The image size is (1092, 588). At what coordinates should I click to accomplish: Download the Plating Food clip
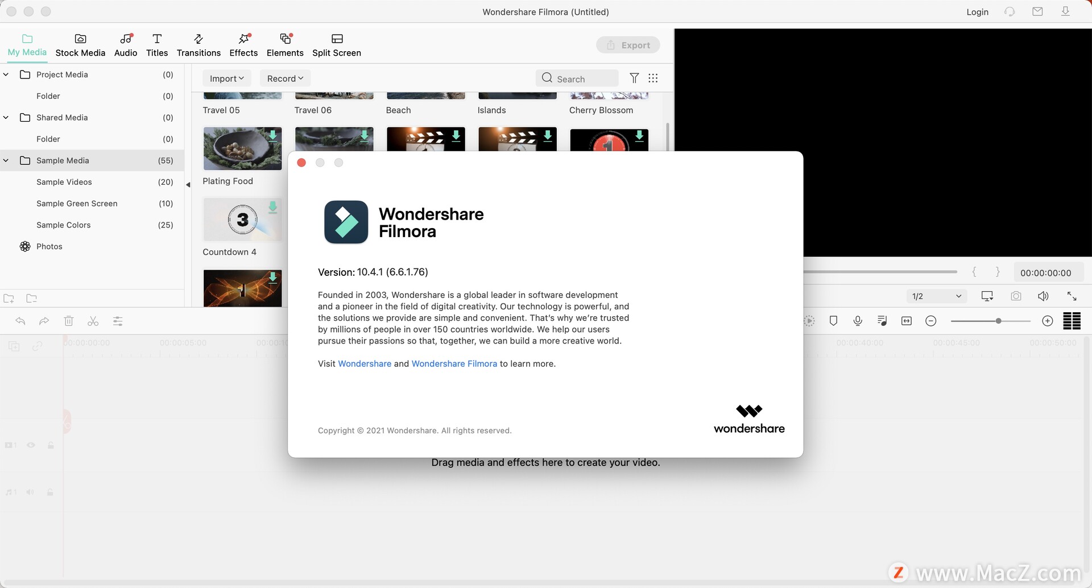pyautogui.click(x=273, y=135)
